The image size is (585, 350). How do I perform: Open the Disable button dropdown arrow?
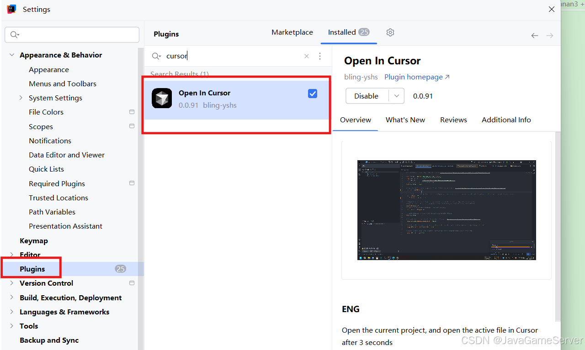(x=396, y=96)
